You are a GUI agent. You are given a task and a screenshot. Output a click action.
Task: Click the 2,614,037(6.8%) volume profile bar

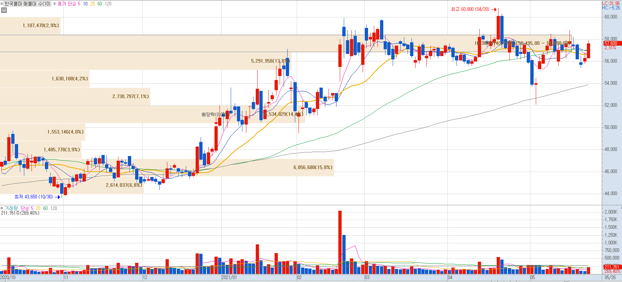[x=72, y=185]
